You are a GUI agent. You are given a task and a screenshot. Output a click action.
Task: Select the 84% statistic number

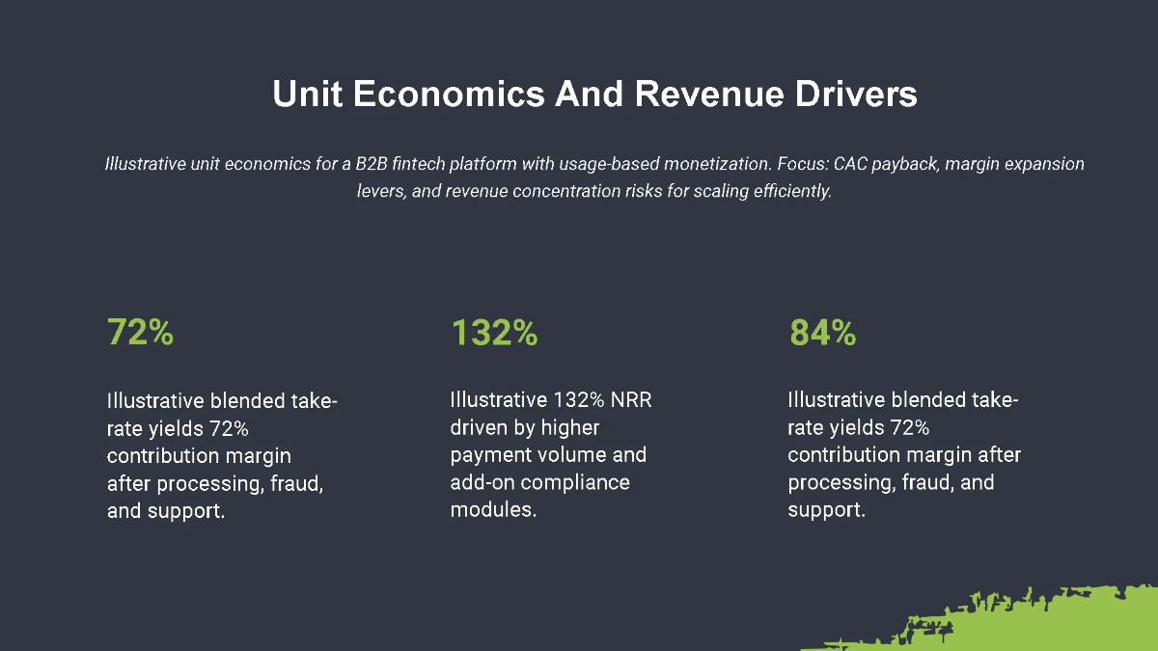pos(820,333)
